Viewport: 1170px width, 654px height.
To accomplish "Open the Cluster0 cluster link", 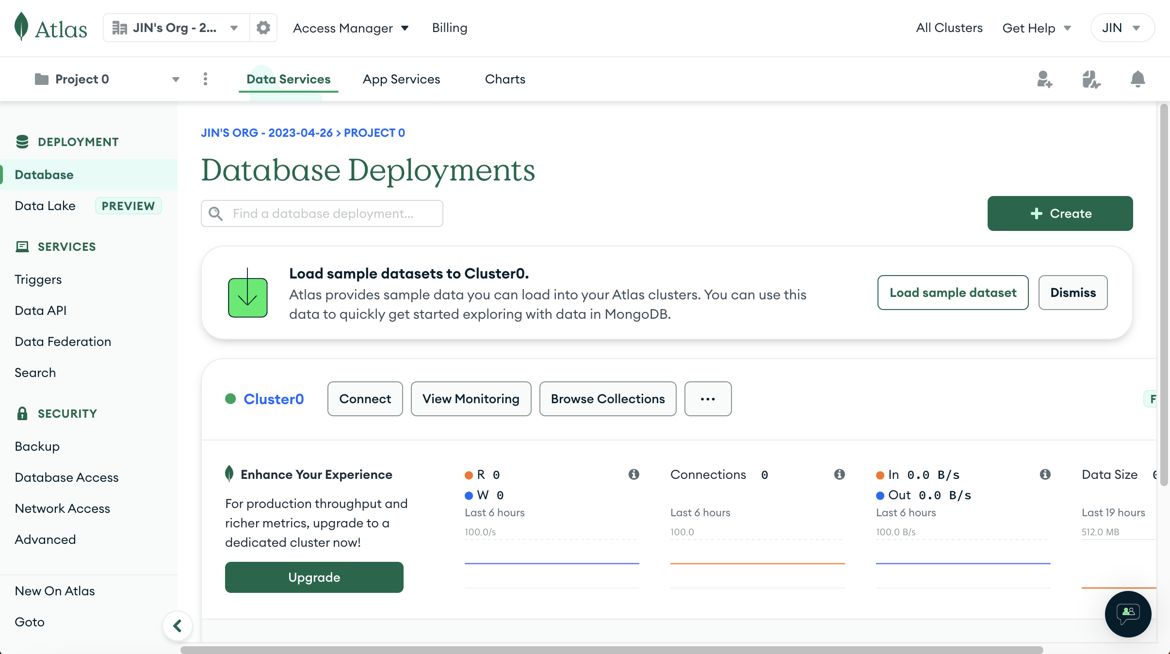I will pyautogui.click(x=274, y=399).
